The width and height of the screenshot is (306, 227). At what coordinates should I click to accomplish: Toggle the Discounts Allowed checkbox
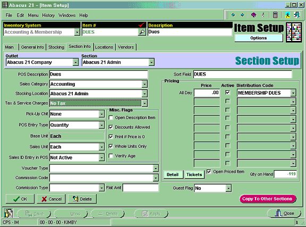[x=111, y=127]
